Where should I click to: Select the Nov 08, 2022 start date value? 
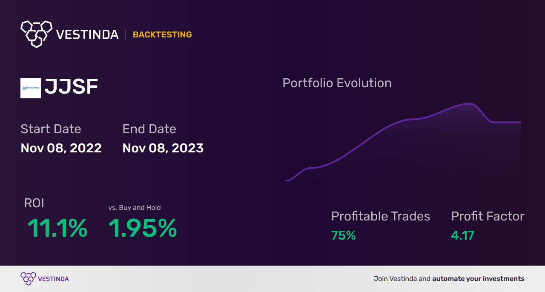(61, 148)
